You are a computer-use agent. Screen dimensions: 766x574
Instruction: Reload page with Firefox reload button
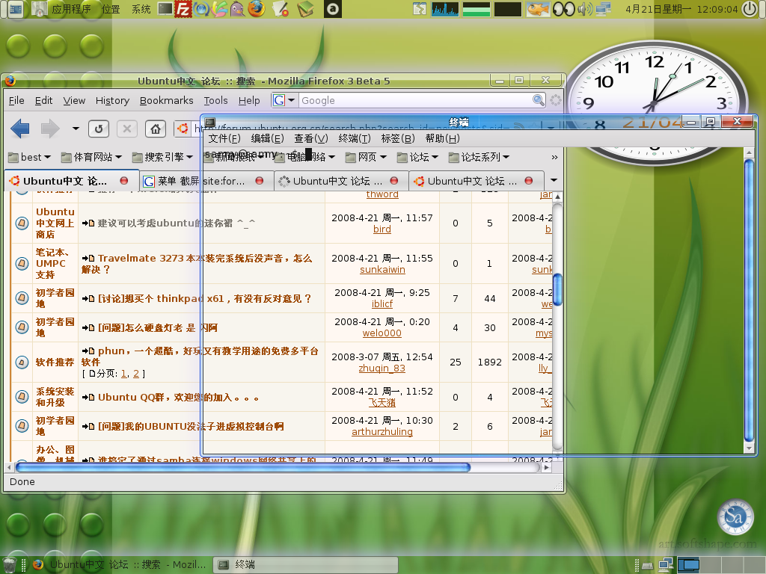click(98, 129)
